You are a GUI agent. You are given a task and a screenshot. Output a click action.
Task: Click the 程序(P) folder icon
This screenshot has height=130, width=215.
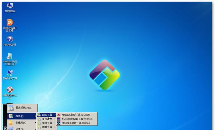(x=11, y=116)
